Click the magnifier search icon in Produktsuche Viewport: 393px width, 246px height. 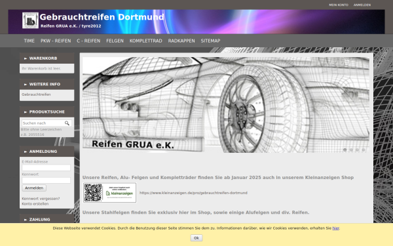tap(67, 123)
